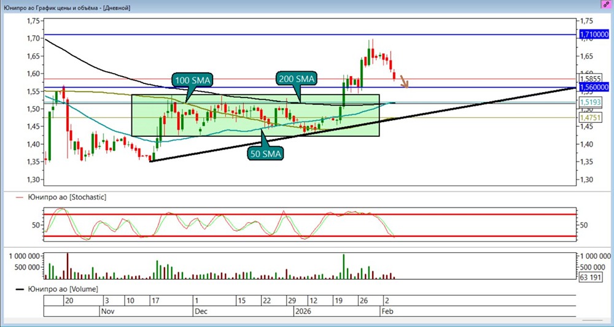Click the '29' date label on the time axis
Viewport: 614px width, 327px height.
point(292,301)
